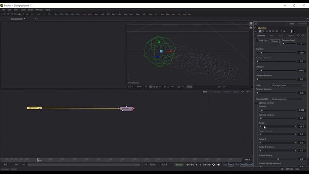Toggle the Prx proxy button

237,165
